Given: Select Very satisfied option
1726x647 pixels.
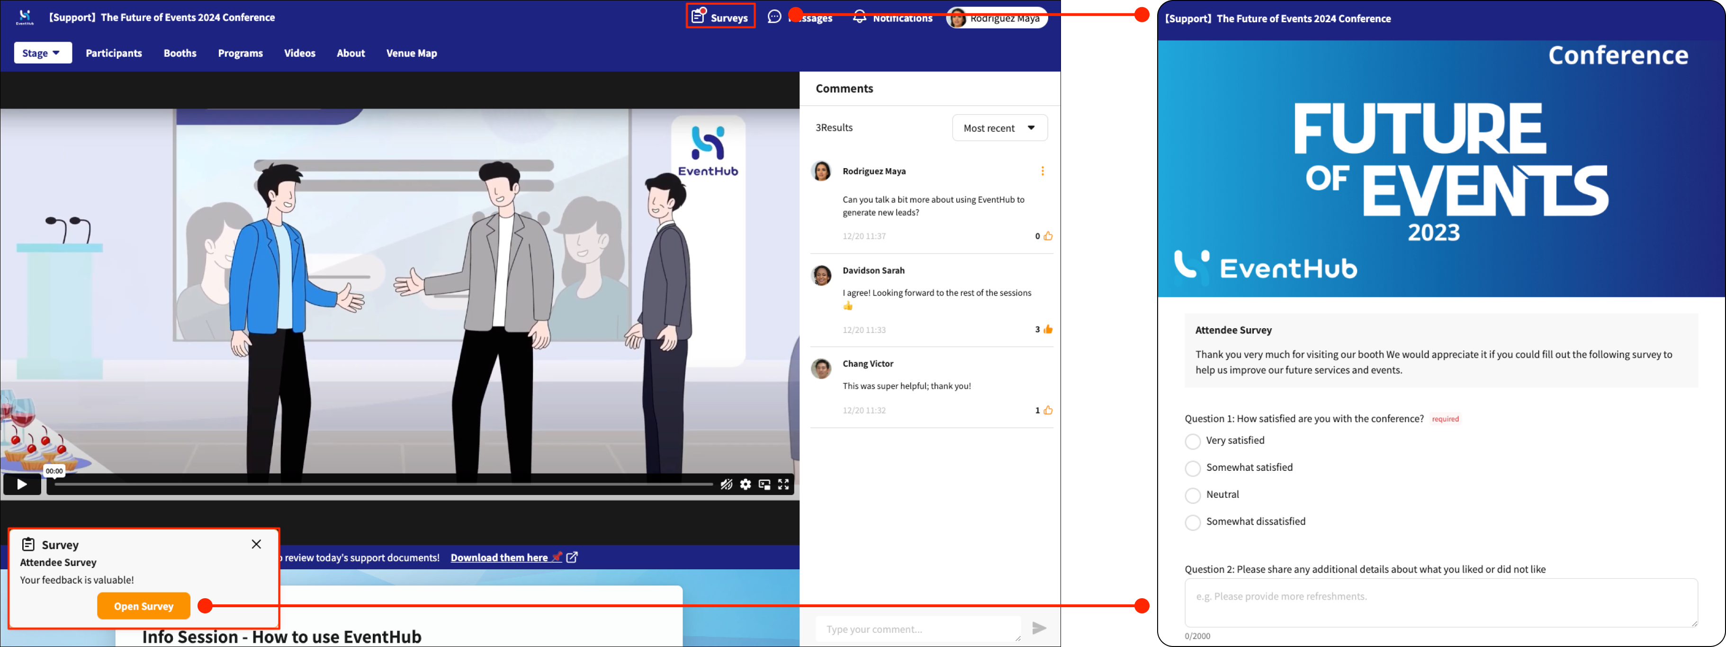Looking at the screenshot, I should click(x=1193, y=441).
